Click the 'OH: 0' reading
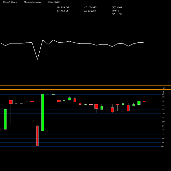 pyautogui.click(x=115, y=11)
